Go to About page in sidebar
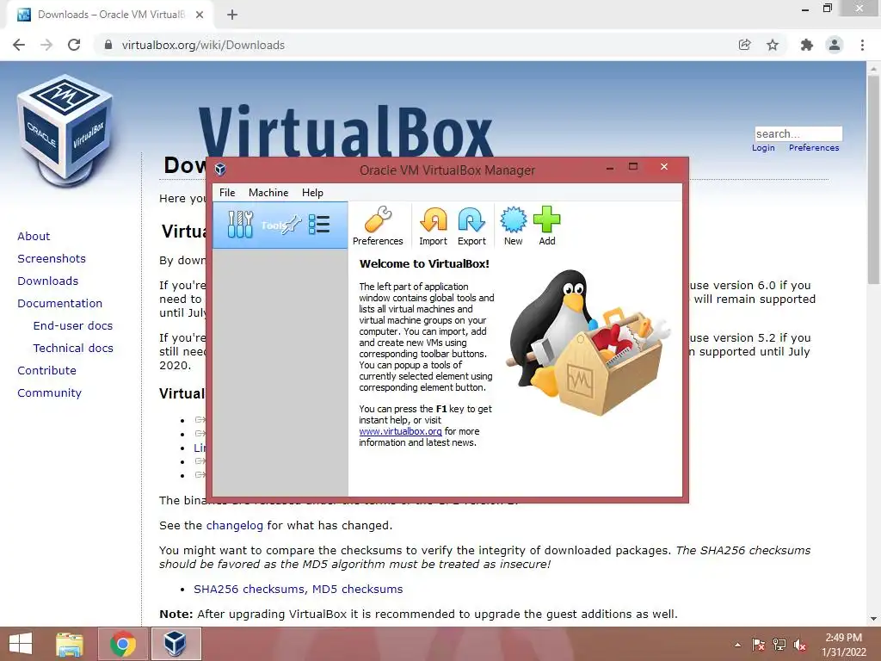Image resolution: width=881 pixels, height=661 pixels. pos(34,236)
